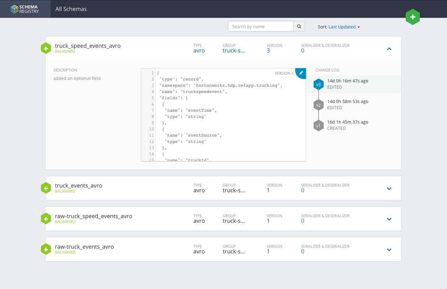This screenshot has height=289, width=447.
Task: Click the Schema Registry logo
Action: [x=25, y=9]
